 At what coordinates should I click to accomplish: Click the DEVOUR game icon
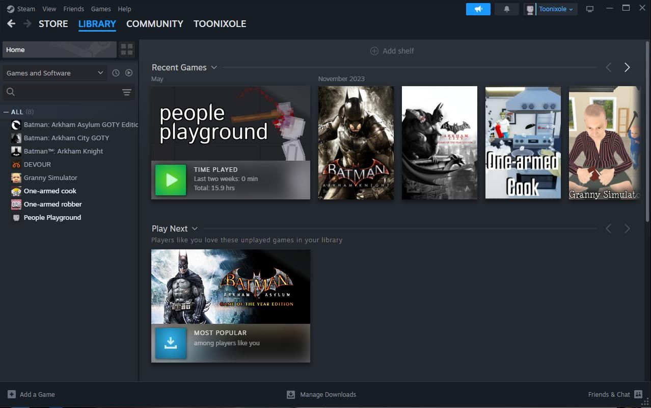click(16, 164)
